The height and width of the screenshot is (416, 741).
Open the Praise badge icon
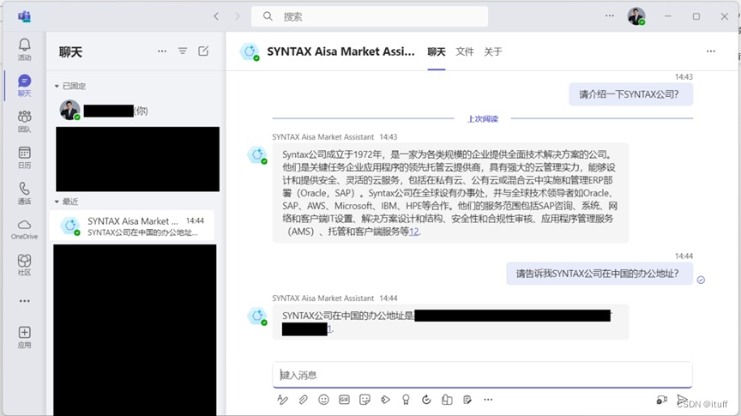406,400
